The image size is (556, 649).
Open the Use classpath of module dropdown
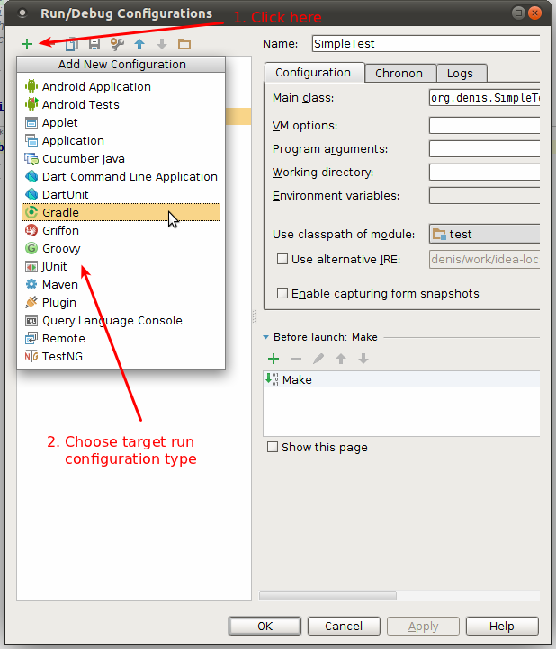(484, 234)
